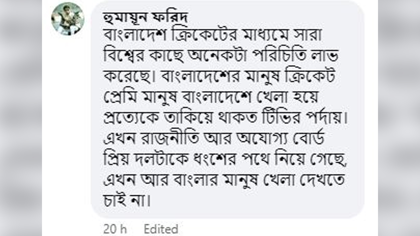Click the blurred panel right of the comment
This screenshot has height=236, width=420.
coord(399,118)
